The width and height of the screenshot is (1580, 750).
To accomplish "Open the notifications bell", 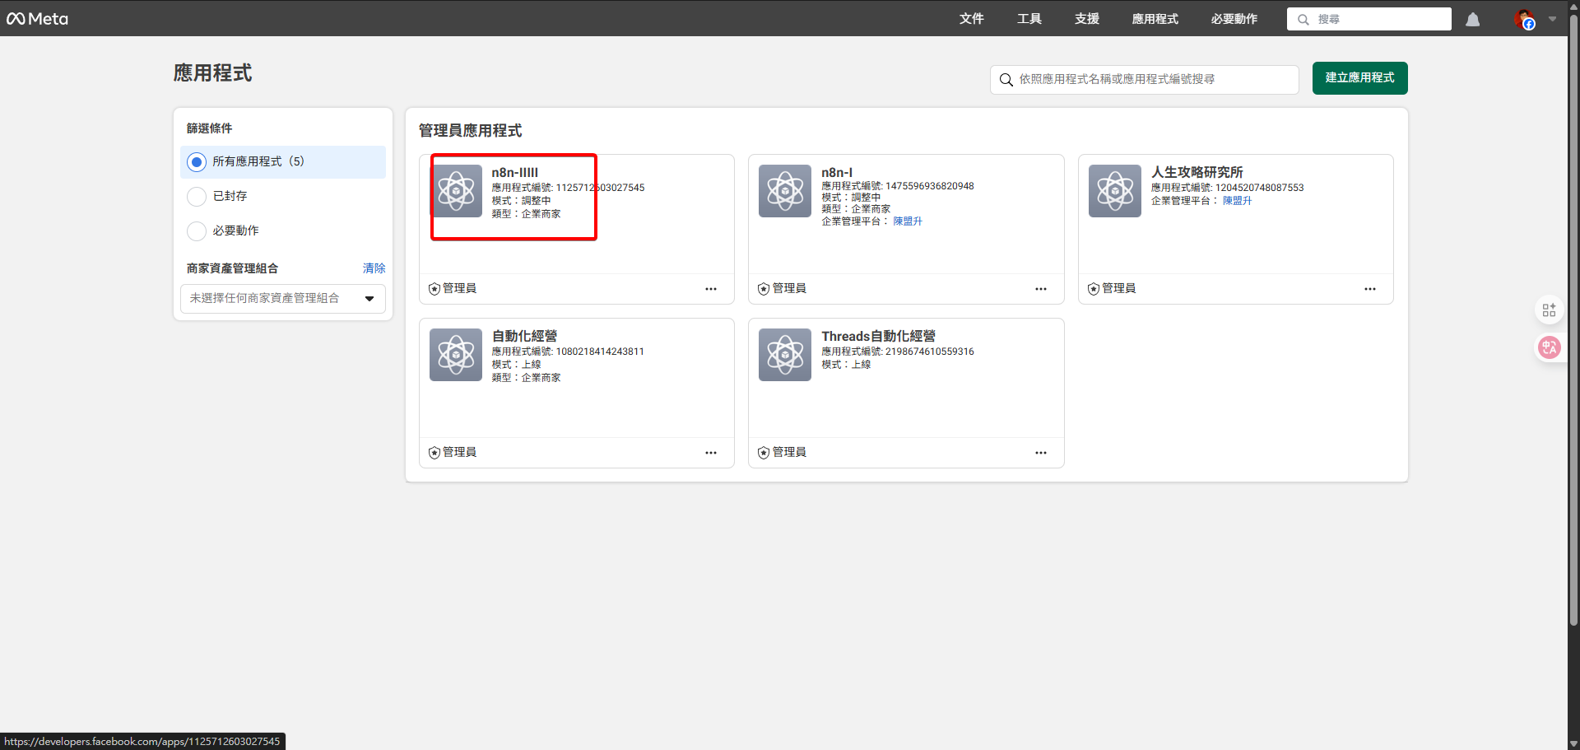I will point(1472,20).
